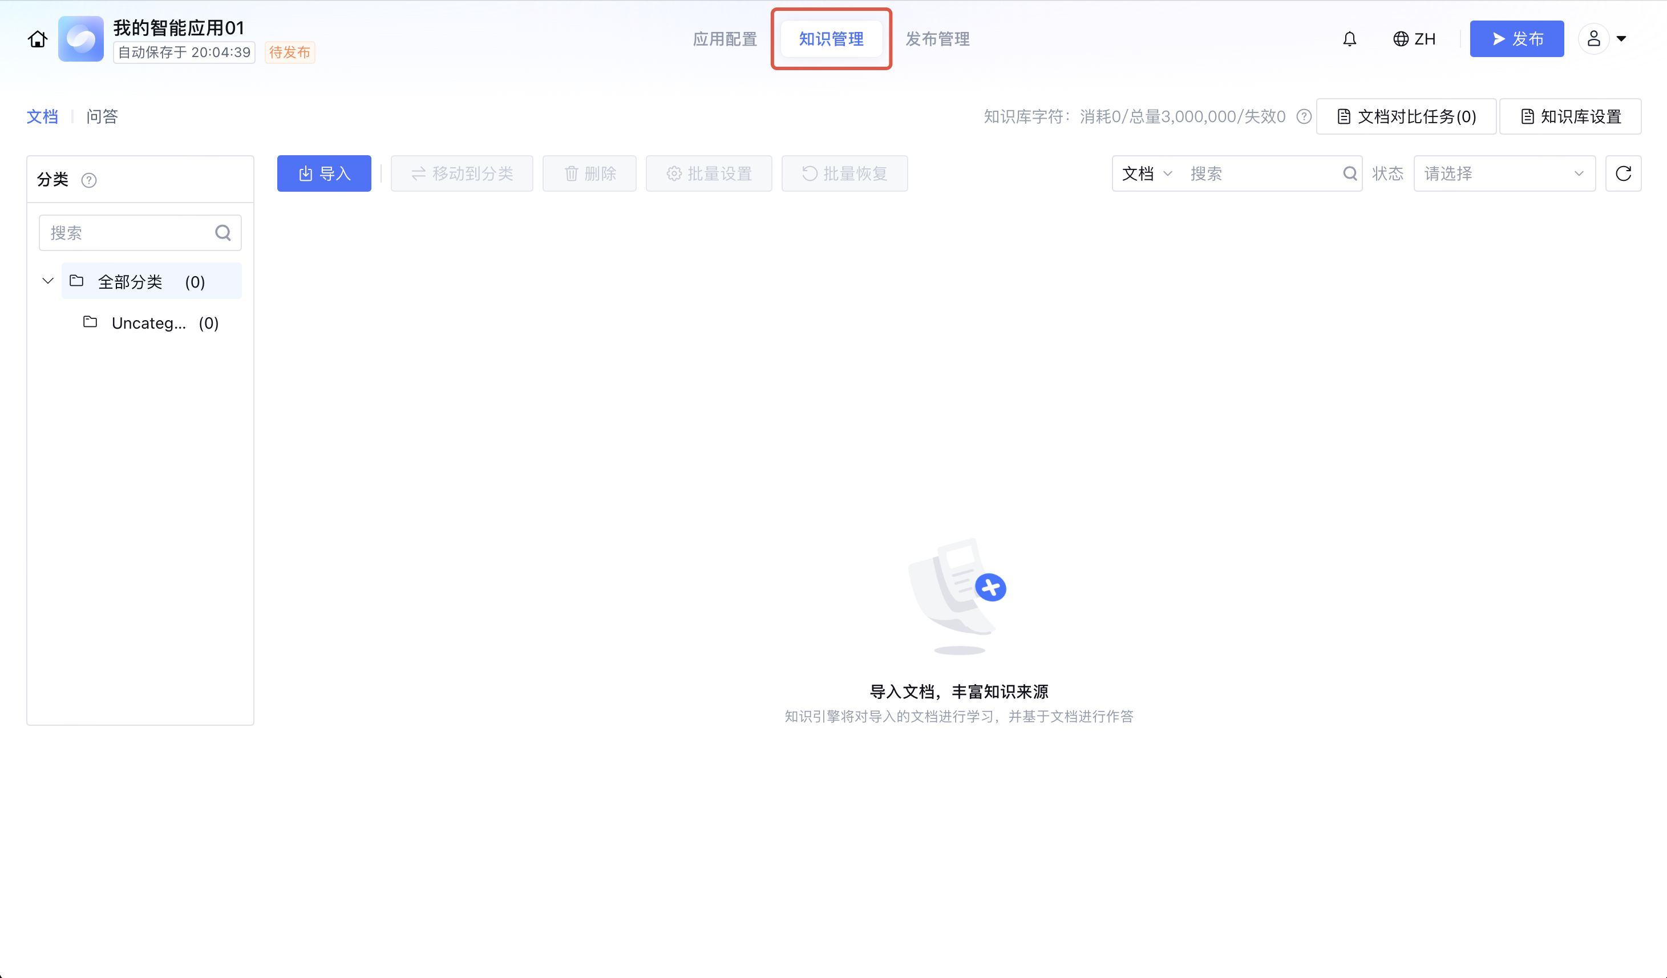Collapse the 全部分类 tree node

tap(47, 281)
